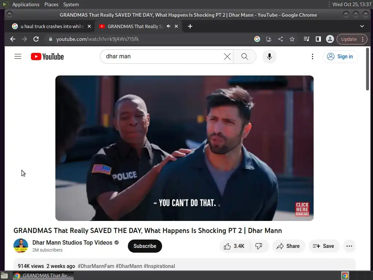The height and width of the screenshot is (280, 373).
Task: Click the date and time clock
Action: coord(352,4)
